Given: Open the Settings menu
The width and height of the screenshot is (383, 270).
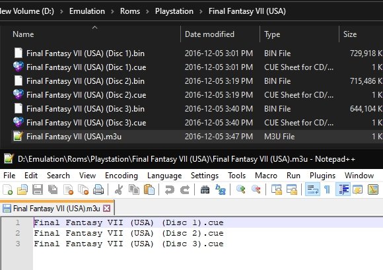Looking at the screenshot, I should click(205, 176).
